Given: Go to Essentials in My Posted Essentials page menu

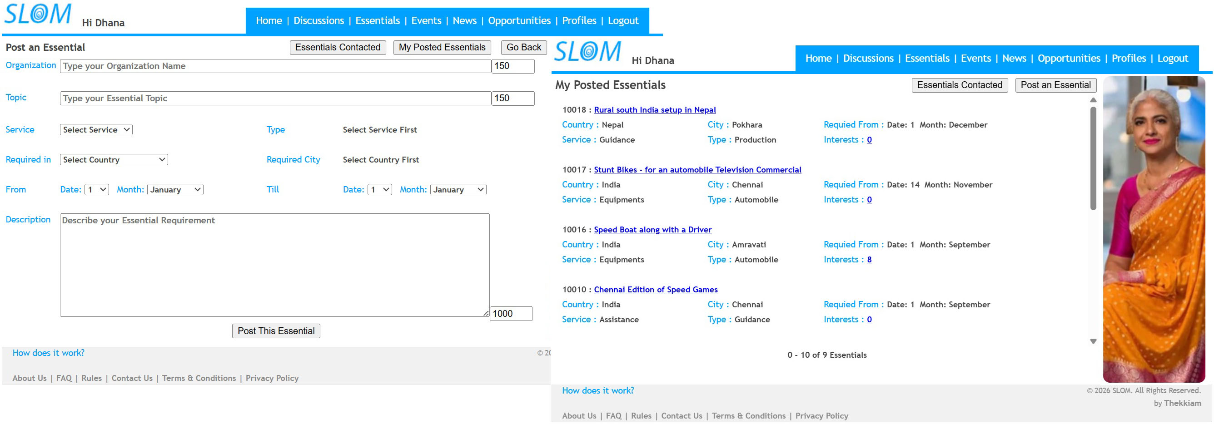Looking at the screenshot, I should click(x=927, y=59).
